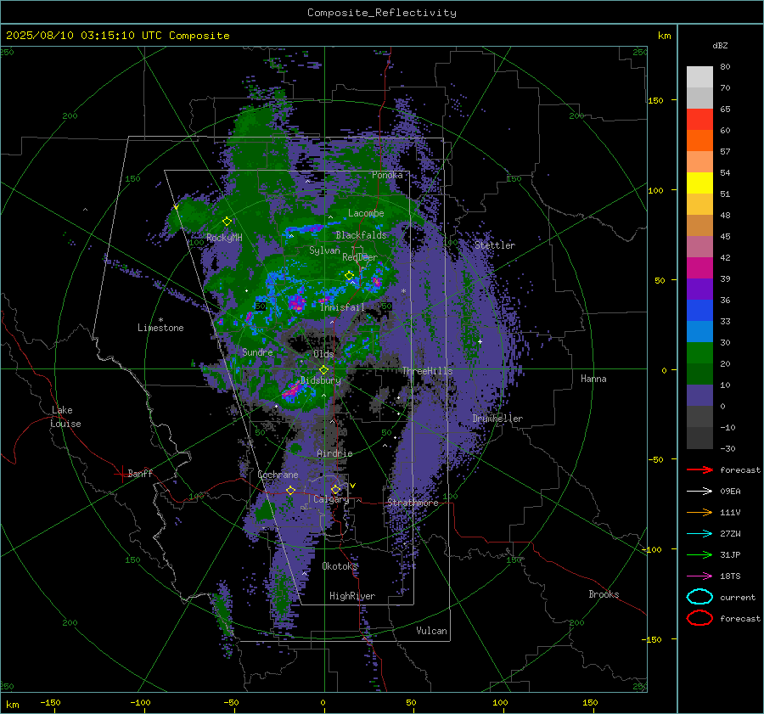Click the km unit label at top right

point(664,36)
